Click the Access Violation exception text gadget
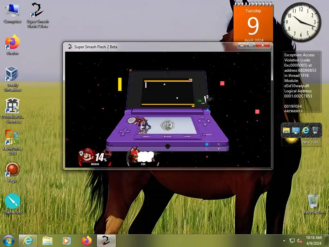Screen dimensions: 329x247 click(x=302, y=82)
